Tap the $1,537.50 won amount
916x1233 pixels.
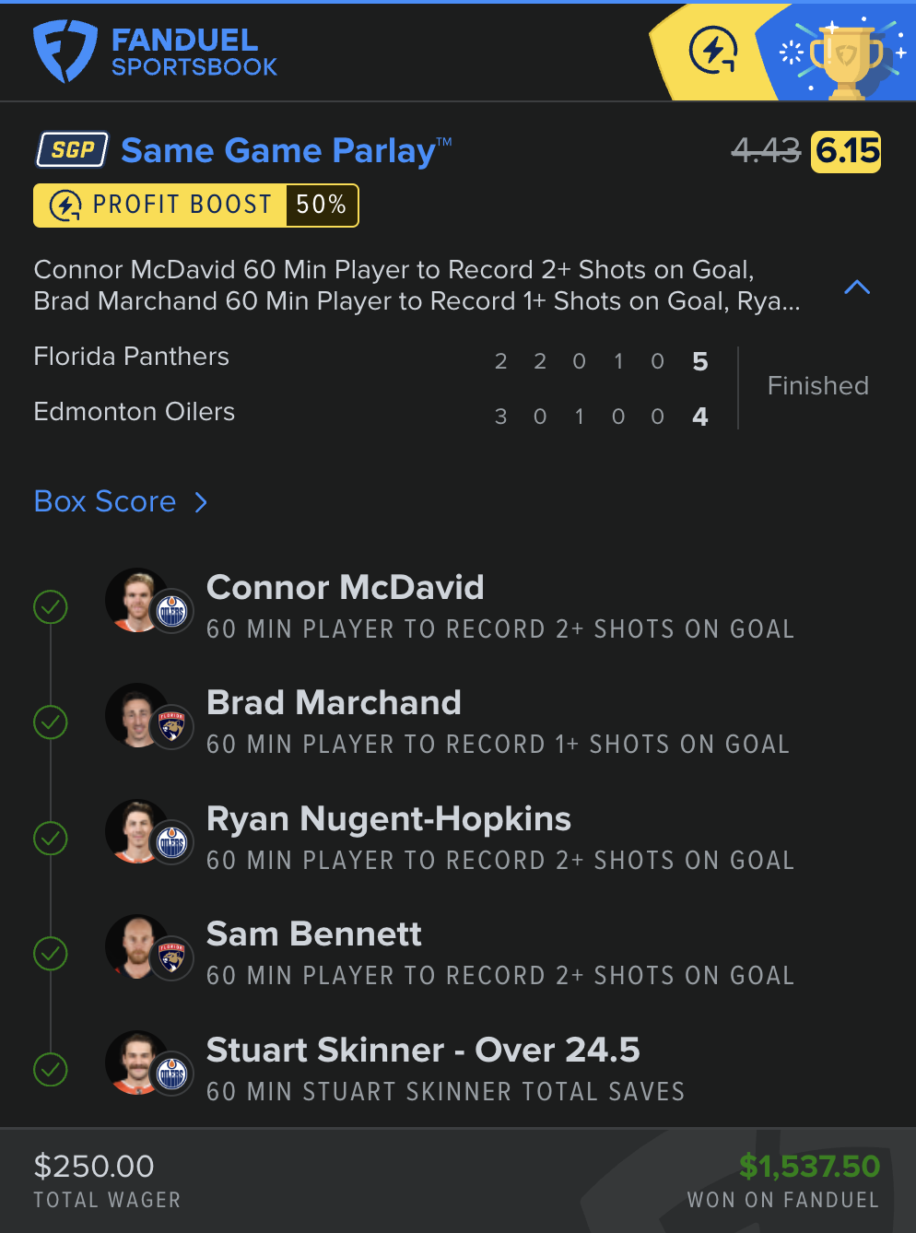[809, 1167]
